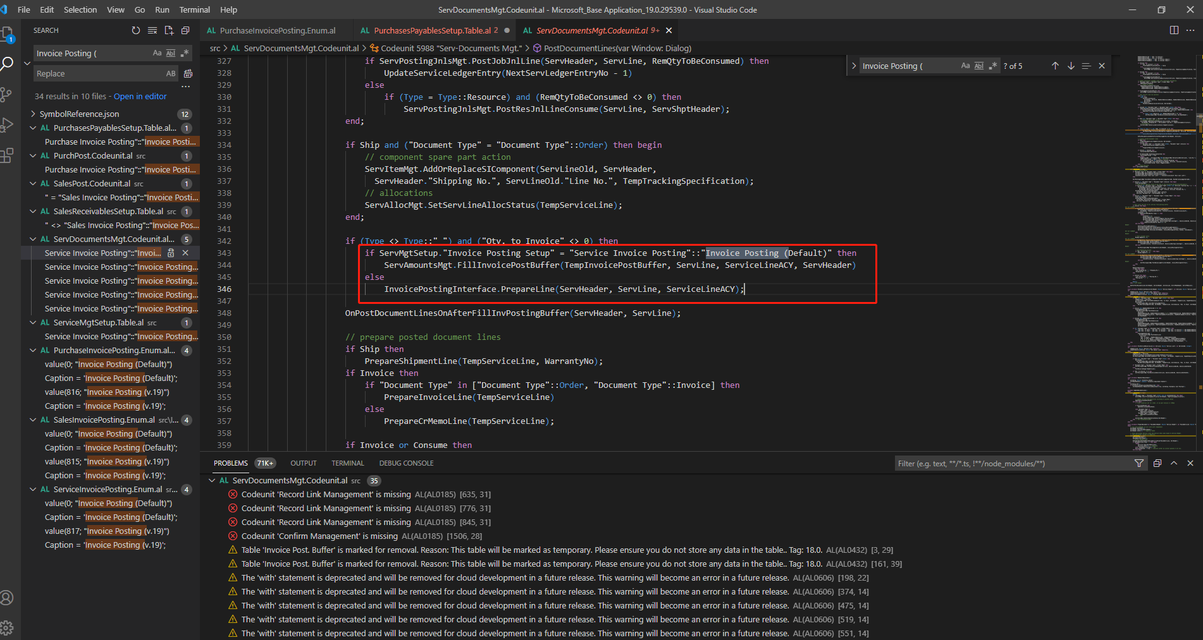Expand replace row in editor find widget

tap(854, 66)
